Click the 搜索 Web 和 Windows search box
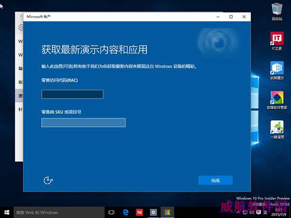Screen dimensions: 291x218 tap(59, 213)
